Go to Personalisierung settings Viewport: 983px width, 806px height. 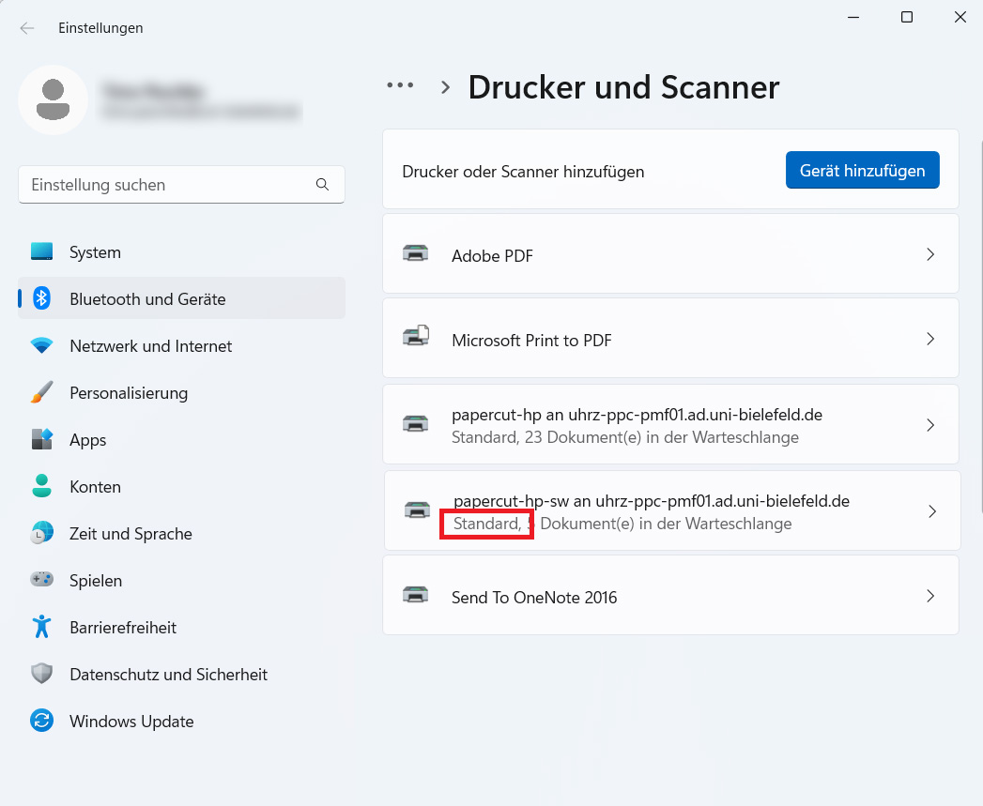(x=182, y=392)
